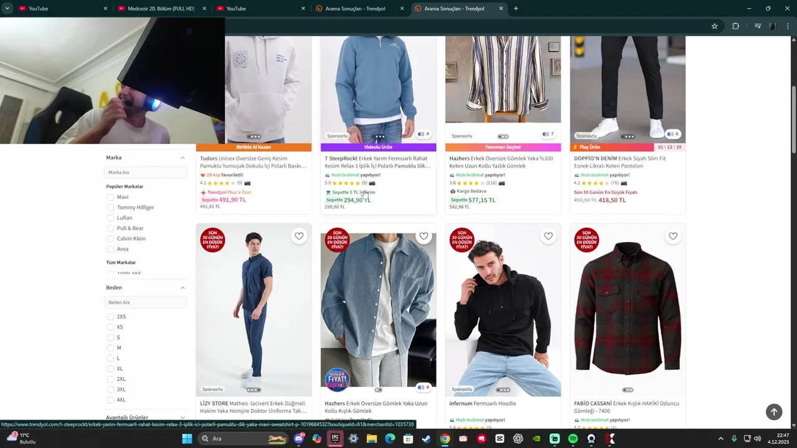Check the 4XL size filter
This screenshot has width=797, height=448.
click(x=110, y=400)
